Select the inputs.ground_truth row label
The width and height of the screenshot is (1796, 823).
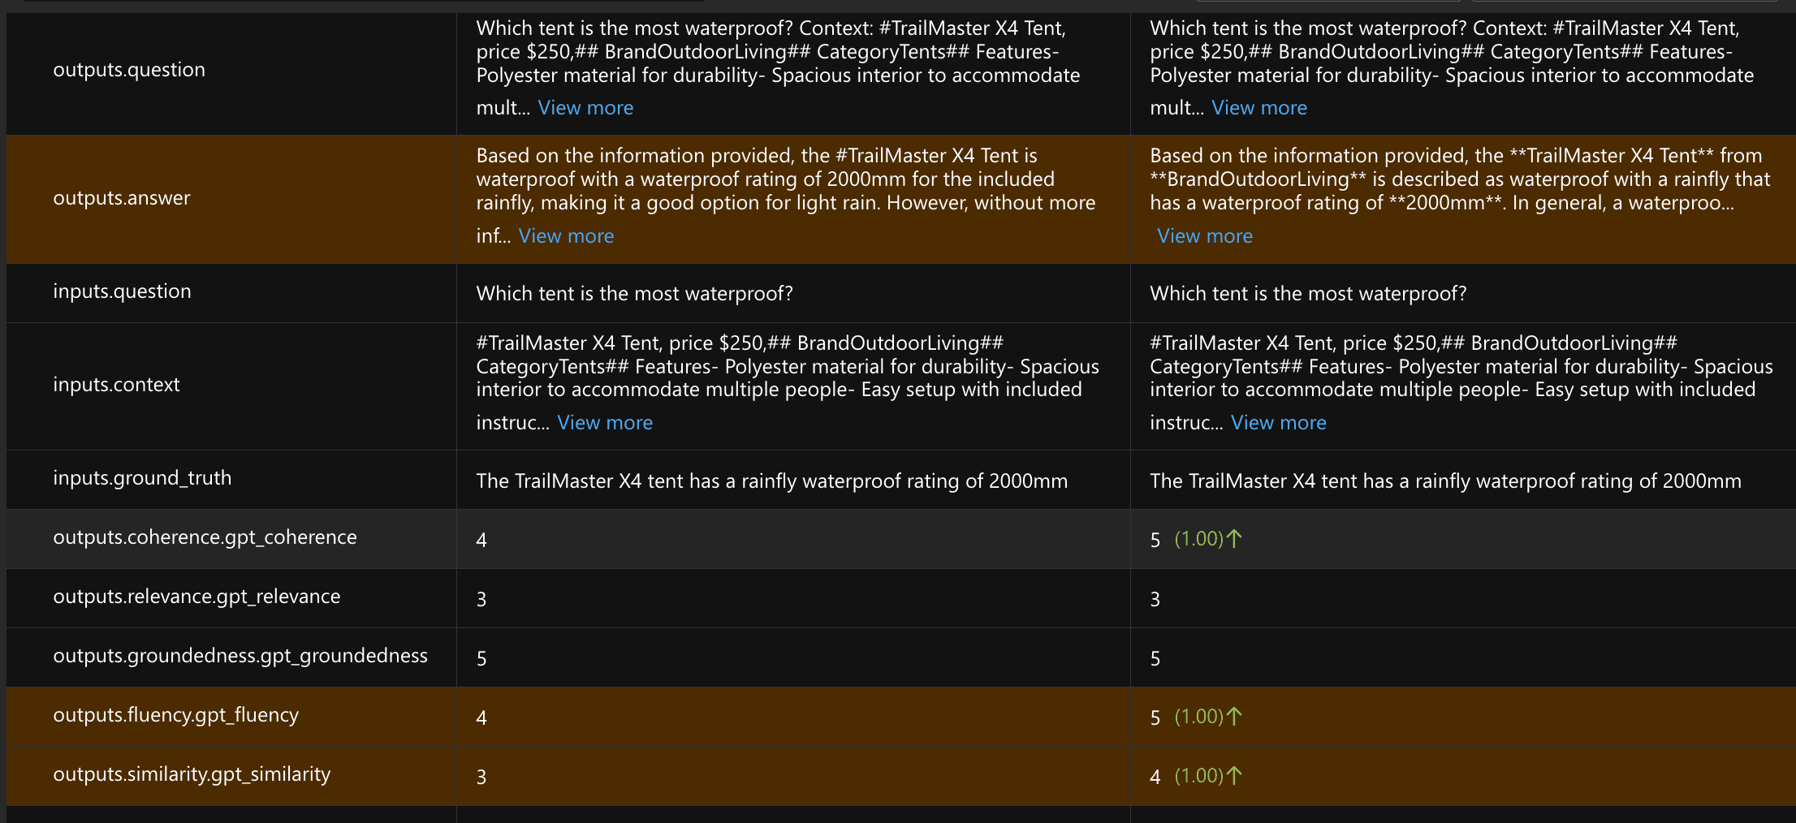coord(142,478)
